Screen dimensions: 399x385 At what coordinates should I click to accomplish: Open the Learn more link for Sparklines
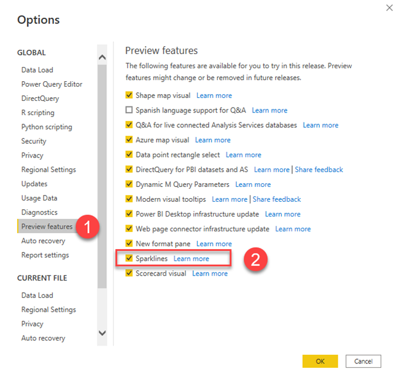(x=192, y=258)
